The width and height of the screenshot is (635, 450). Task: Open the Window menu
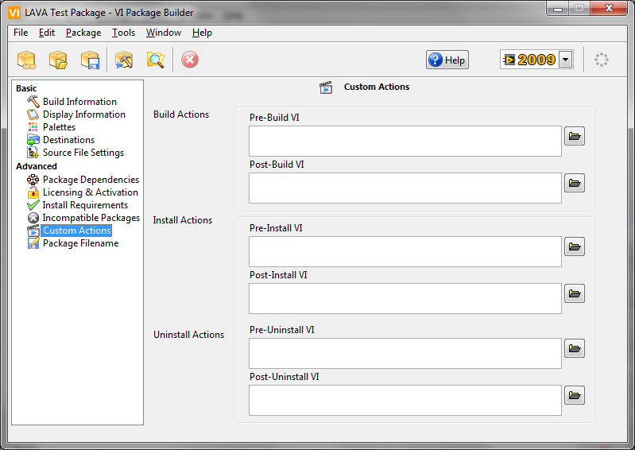click(164, 33)
